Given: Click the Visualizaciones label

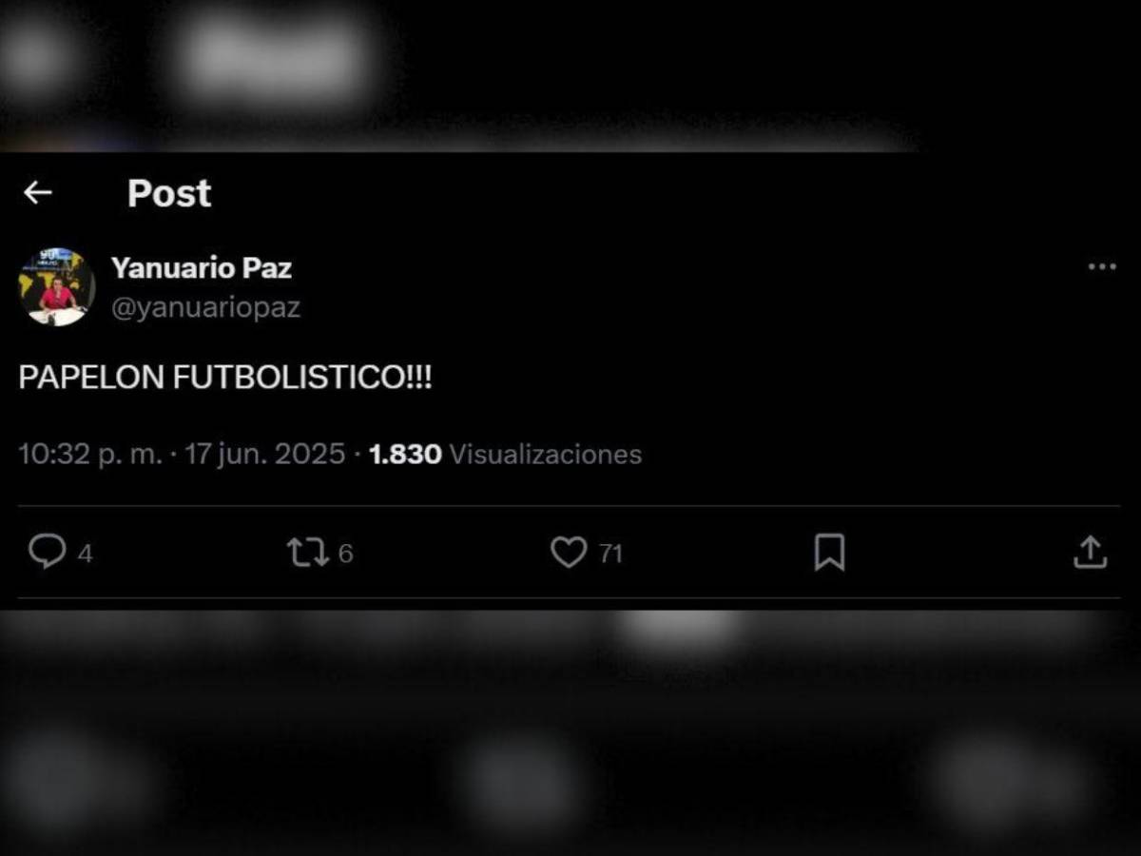Looking at the screenshot, I should click(546, 455).
